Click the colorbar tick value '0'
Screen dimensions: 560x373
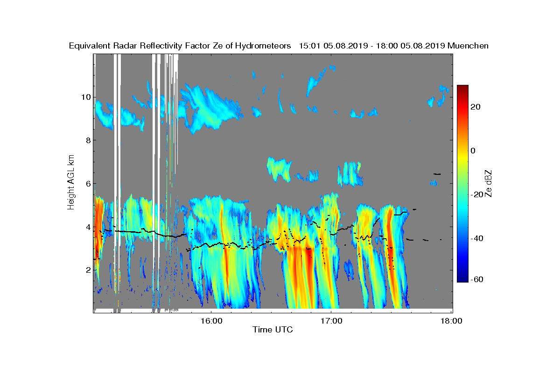473,151
